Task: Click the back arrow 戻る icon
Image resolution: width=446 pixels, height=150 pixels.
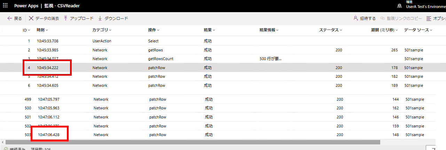Action: point(10,18)
